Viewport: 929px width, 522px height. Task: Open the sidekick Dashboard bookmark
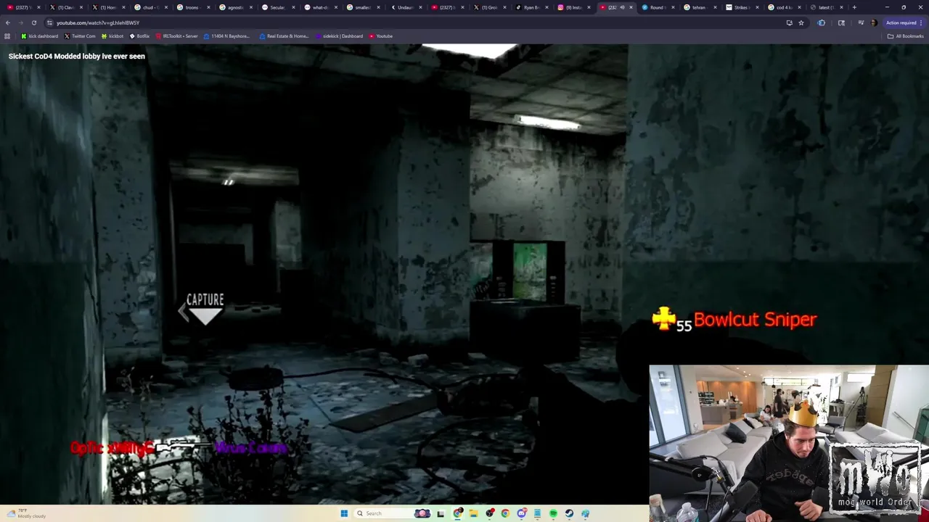[338, 36]
